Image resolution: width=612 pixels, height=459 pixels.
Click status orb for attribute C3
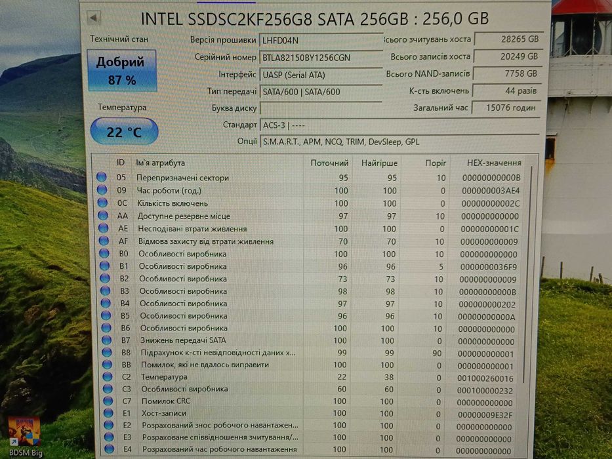pos(108,389)
